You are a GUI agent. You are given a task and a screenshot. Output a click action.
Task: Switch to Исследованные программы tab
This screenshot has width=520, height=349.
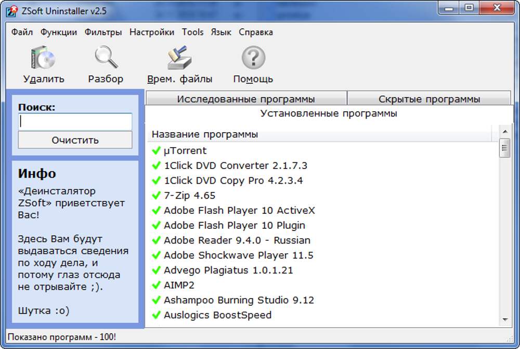(246, 99)
